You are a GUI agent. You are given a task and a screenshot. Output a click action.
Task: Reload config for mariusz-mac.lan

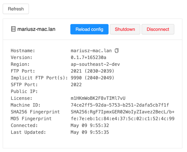[89, 29]
